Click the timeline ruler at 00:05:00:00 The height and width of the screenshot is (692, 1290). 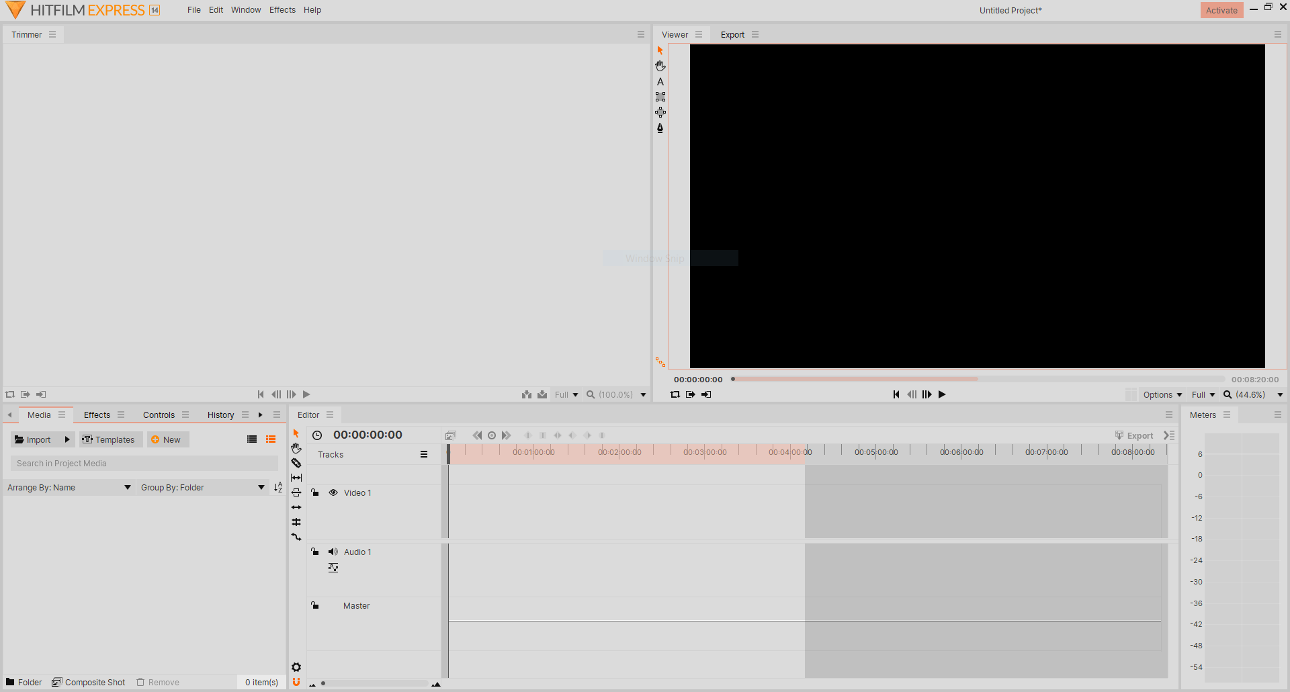click(x=876, y=452)
